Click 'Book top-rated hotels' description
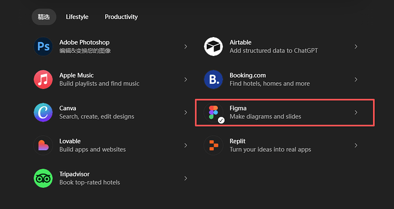 [x=90, y=182]
